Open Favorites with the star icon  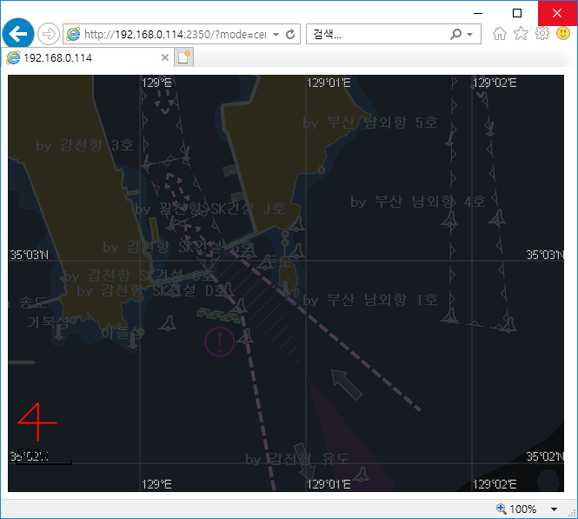521,34
